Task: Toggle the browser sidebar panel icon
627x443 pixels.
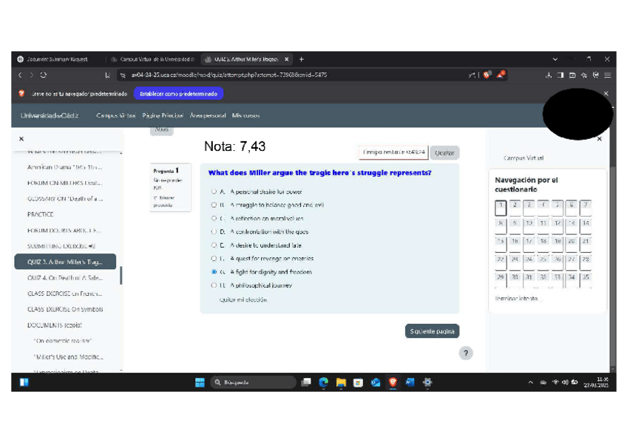Action: coord(560,75)
